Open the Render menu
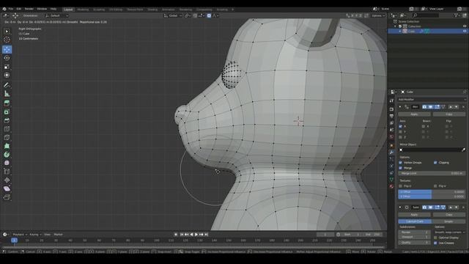The height and width of the screenshot is (264, 469). (x=29, y=9)
